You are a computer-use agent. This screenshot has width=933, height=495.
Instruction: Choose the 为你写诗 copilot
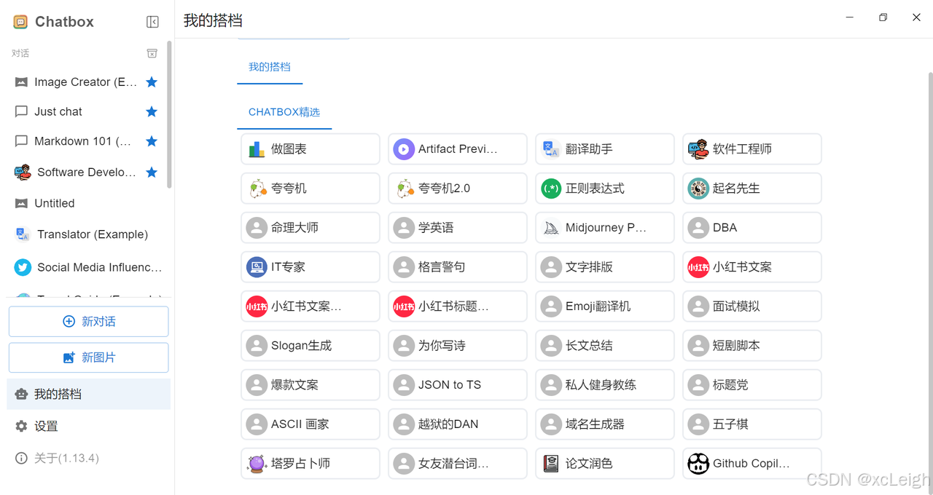(458, 346)
